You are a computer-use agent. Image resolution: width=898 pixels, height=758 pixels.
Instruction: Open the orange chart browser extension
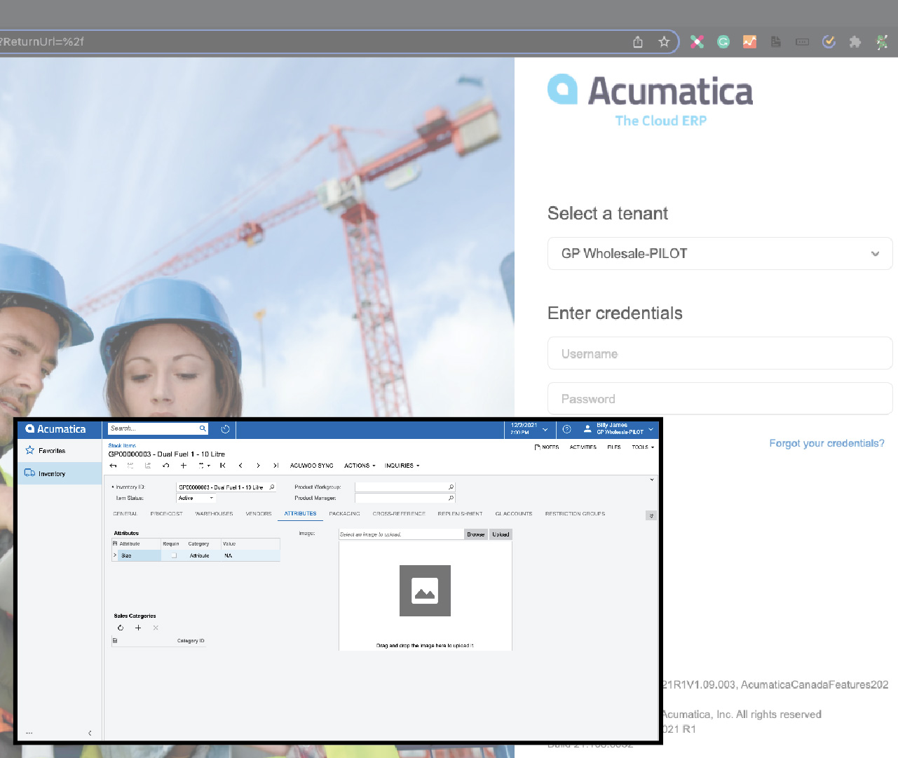749,42
